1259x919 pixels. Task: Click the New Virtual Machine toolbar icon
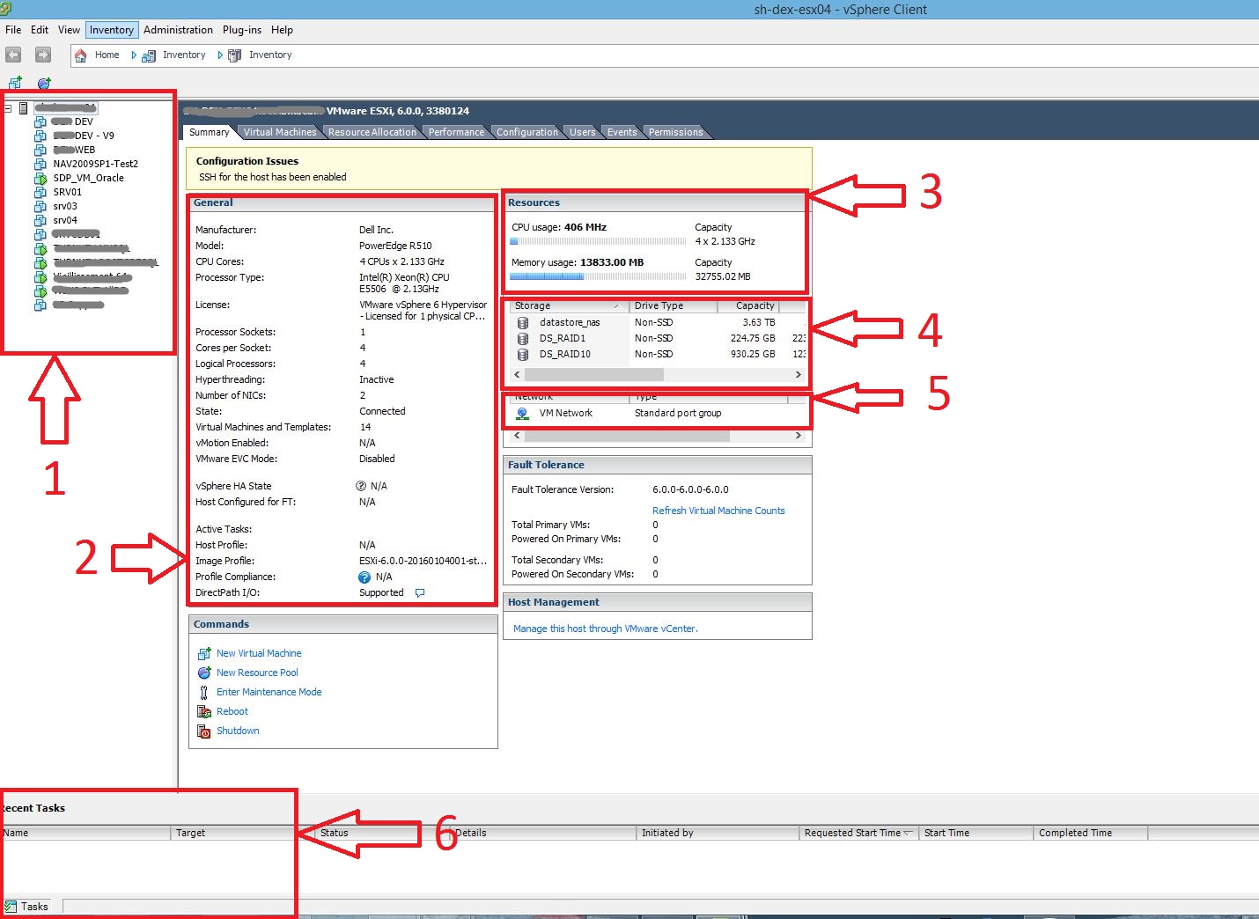15,83
